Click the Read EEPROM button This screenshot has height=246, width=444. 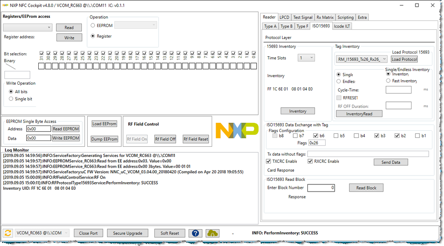[x=66, y=129]
